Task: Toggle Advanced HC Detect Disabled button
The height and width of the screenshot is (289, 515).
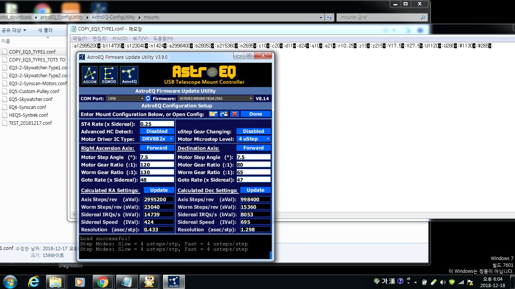Action: [157, 131]
